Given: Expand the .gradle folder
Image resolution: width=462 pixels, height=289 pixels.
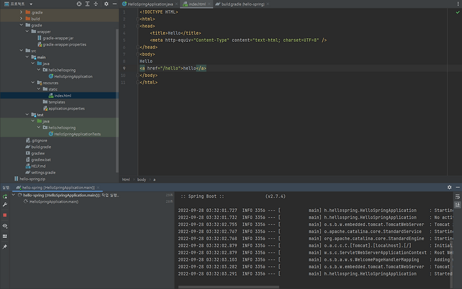Looking at the screenshot, I should pos(21,12).
